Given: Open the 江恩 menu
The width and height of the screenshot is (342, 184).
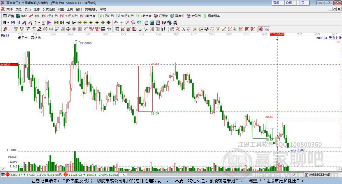Looking at the screenshot, I should click(37, 9).
